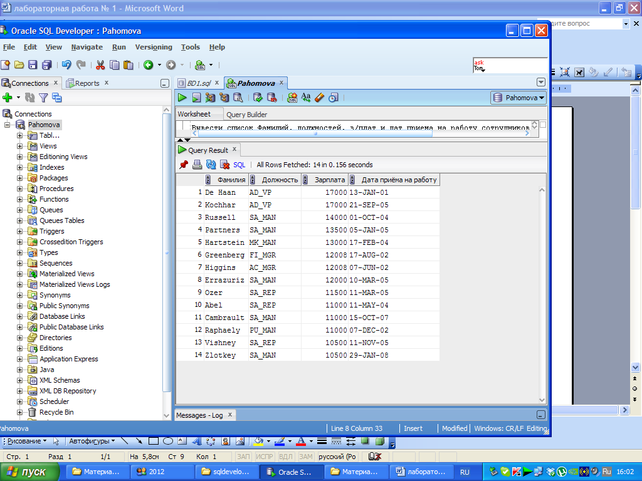The height and width of the screenshot is (481, 642).
Task: Switch to the Reports tab
Action: (87, 83)
